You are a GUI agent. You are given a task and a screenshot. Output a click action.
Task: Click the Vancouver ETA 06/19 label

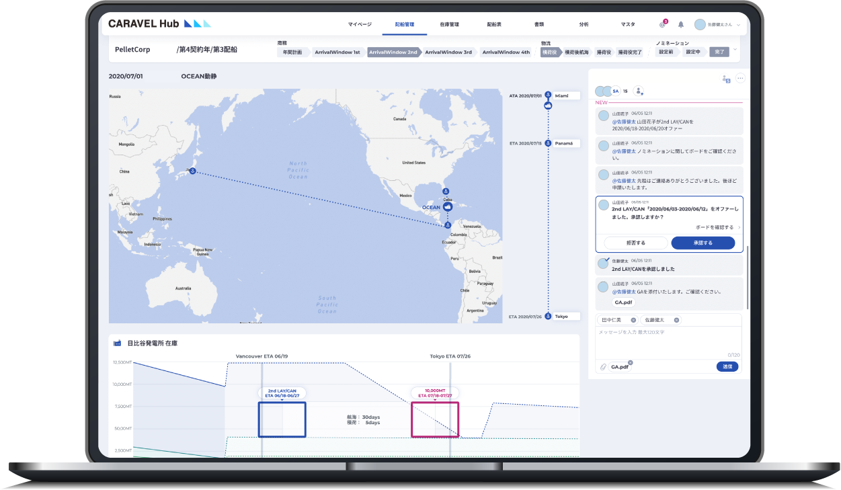262,356
